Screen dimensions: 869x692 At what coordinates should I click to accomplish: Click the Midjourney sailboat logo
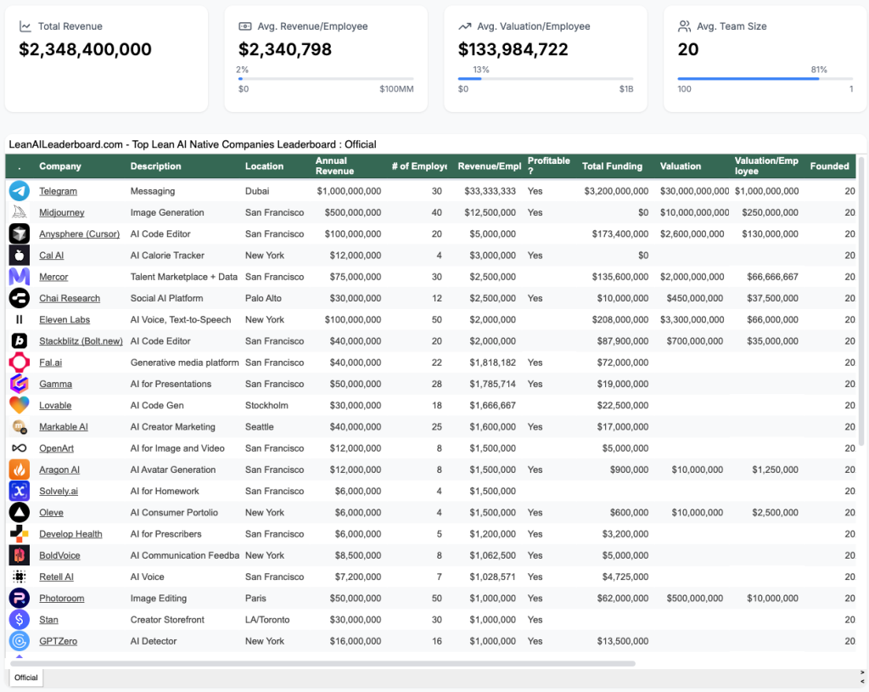click(20, 212)
